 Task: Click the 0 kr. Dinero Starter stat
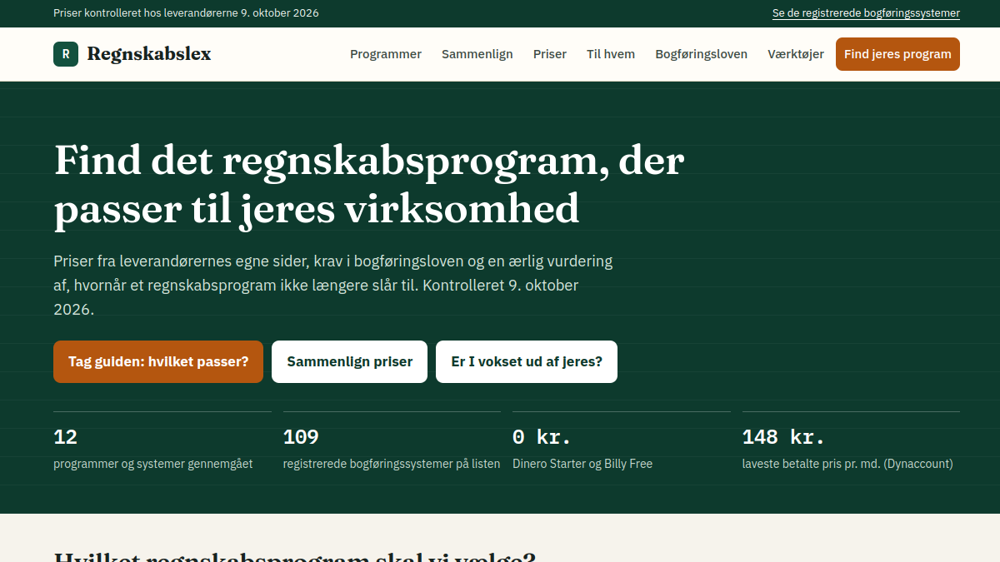622,443
